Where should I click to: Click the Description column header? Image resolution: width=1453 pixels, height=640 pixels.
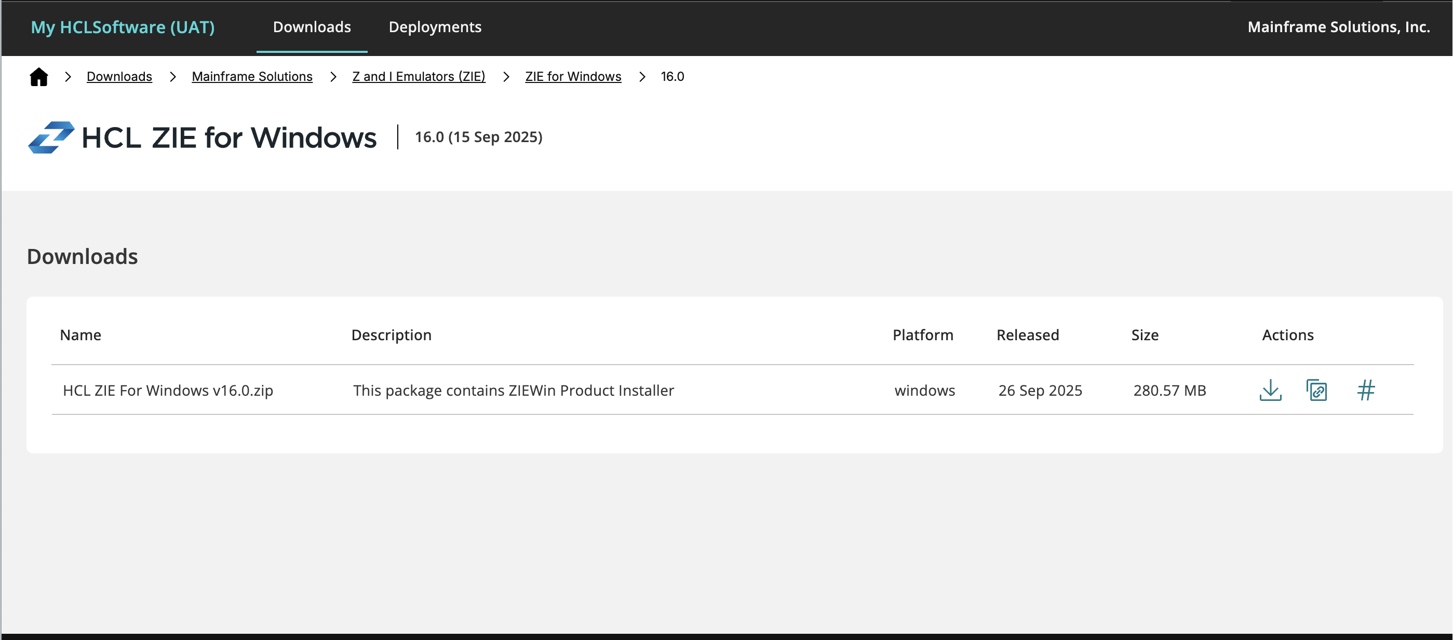391,335
